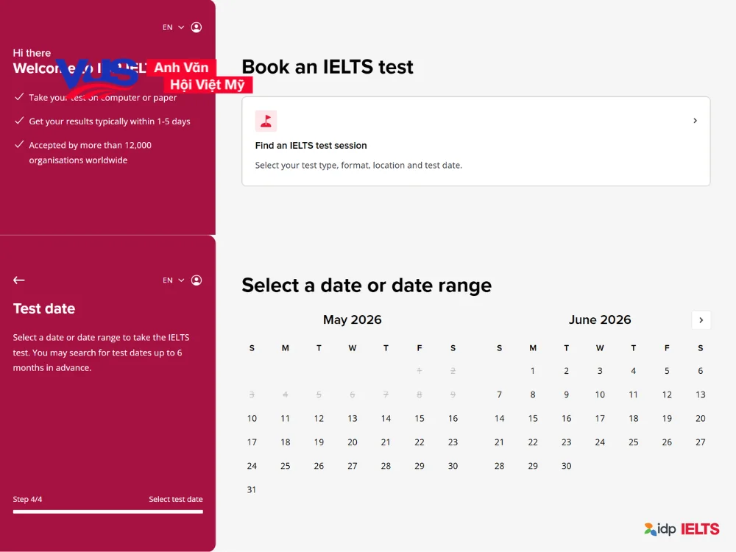Select June 21 in the calendar

(x=500, y=442)
